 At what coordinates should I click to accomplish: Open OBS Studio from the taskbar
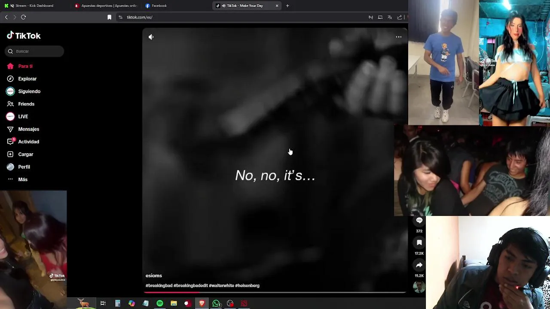click(230, 303)
